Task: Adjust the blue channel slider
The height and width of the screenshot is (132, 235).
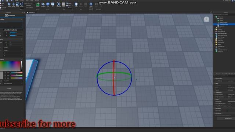Action: coord(17,78)
